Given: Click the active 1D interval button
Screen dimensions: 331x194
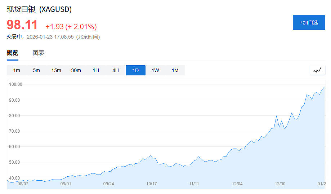Looking at the screenshot, I should [135, 70].
